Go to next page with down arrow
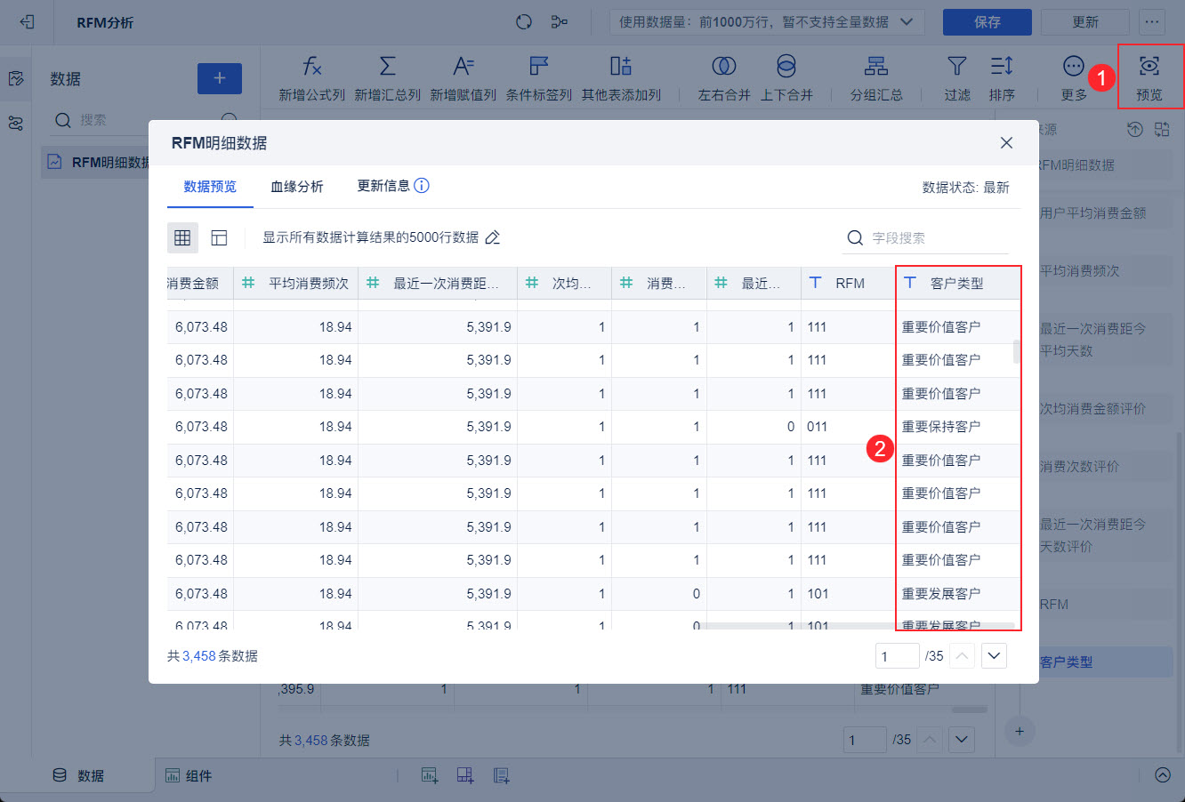 point(994,656)
